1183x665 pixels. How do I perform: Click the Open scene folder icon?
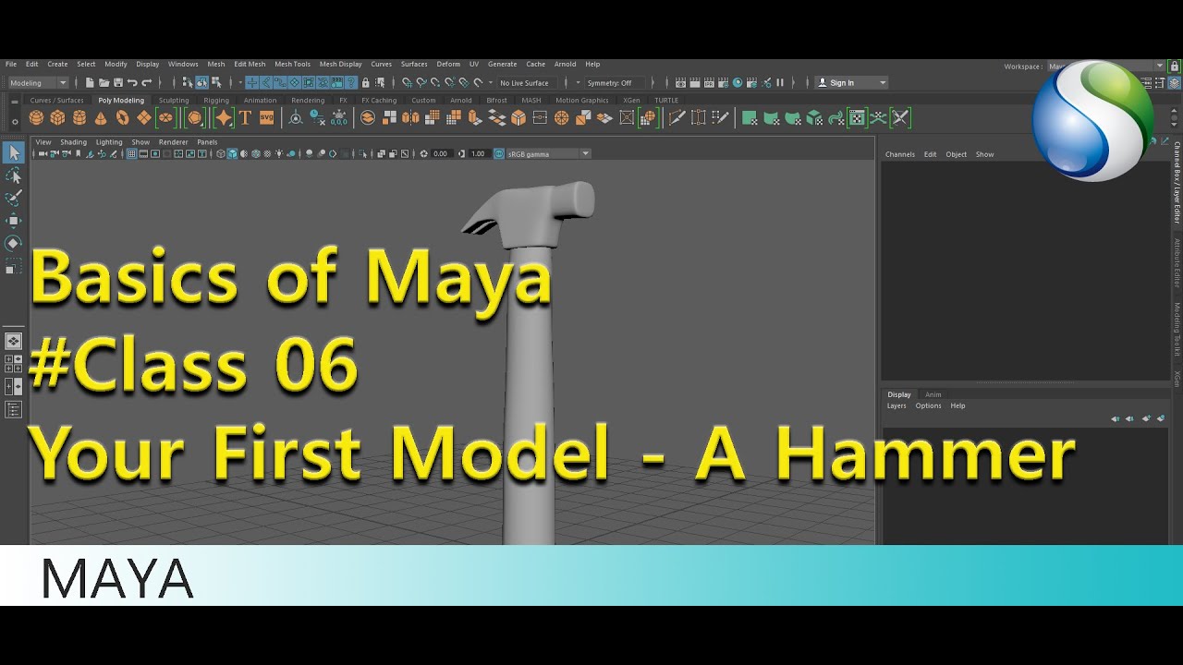(104, 82)
